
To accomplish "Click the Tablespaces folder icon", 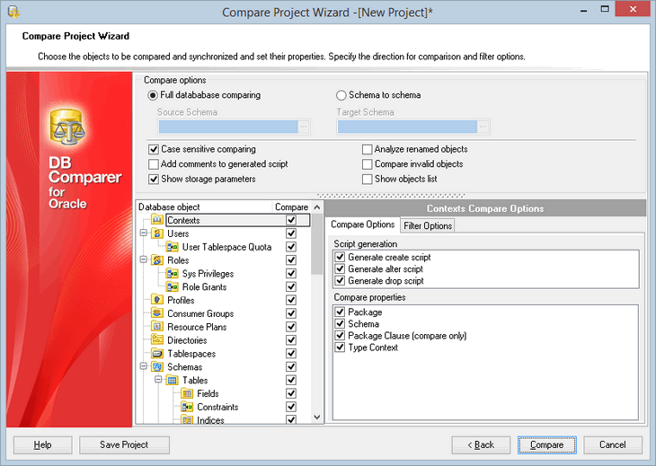I will pos(157,353).
